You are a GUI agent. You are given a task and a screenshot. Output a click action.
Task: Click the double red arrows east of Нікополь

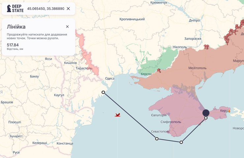coord(206,47)
